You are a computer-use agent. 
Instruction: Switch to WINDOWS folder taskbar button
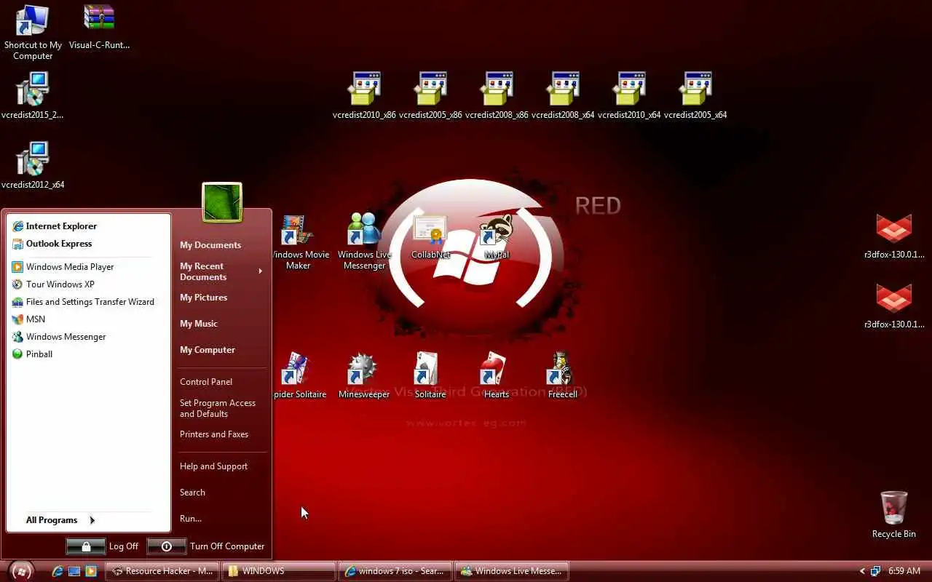pyautogui.click(x=279, y=571)
